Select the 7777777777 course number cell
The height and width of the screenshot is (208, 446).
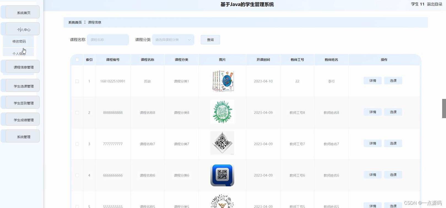[113, 144]
